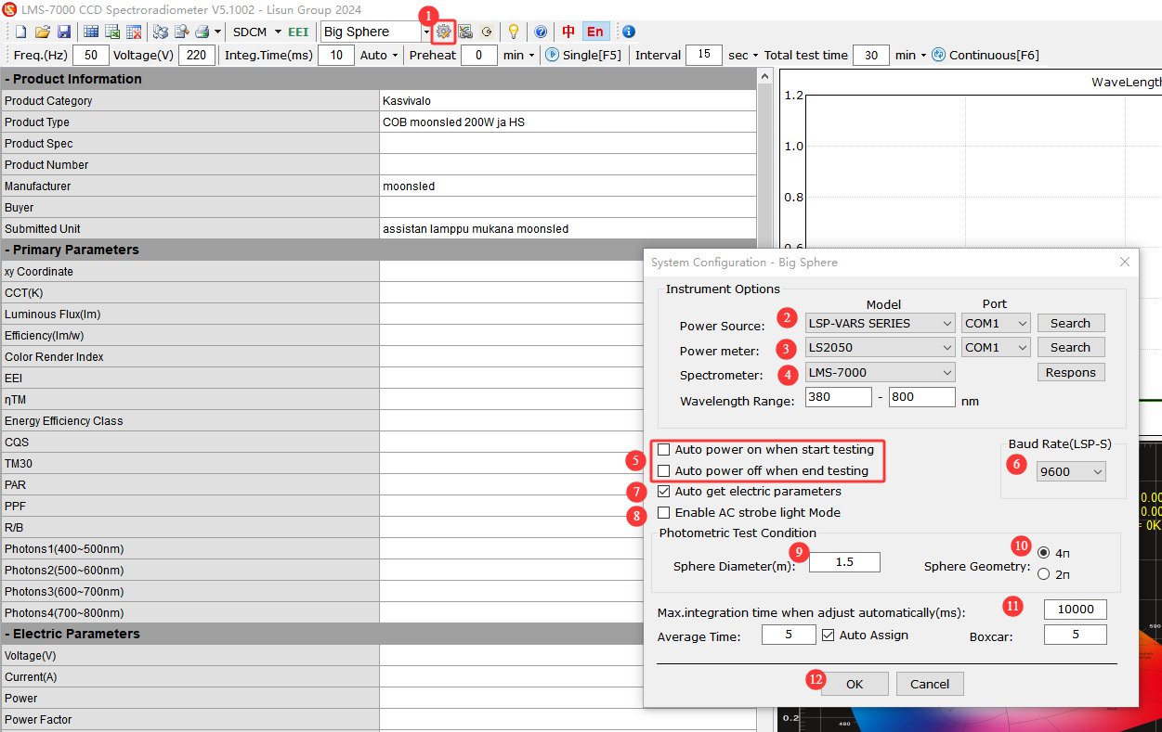Open the Big Sphere selector dropdown
The image size is (1162, 732).
pos(426,32)
